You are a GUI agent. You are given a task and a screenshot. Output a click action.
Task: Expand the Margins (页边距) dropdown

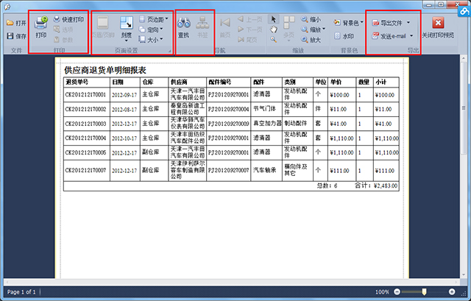coord(152,19)
